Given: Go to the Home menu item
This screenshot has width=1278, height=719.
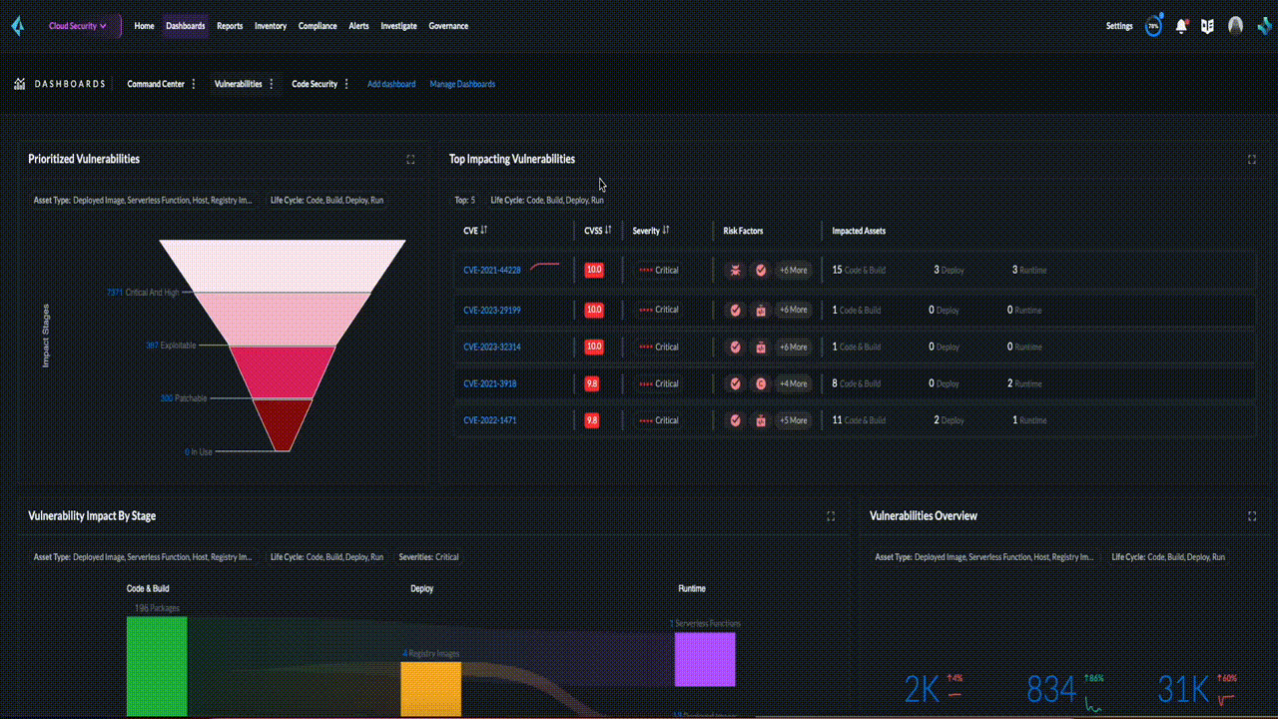Looking at the screenshot, I should (145, 26).
